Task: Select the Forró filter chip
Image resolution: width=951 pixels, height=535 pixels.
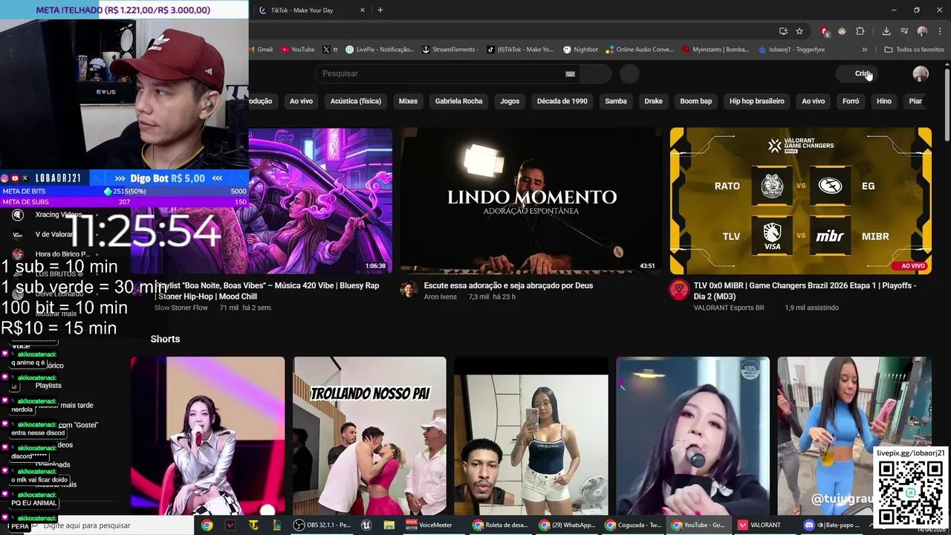Action: [x=851, y=101]
